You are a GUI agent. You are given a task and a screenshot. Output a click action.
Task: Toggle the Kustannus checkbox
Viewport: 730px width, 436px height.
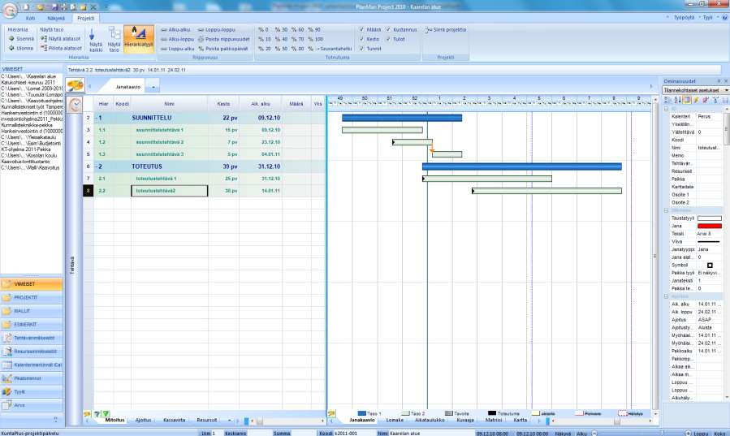tap(388, 29)
